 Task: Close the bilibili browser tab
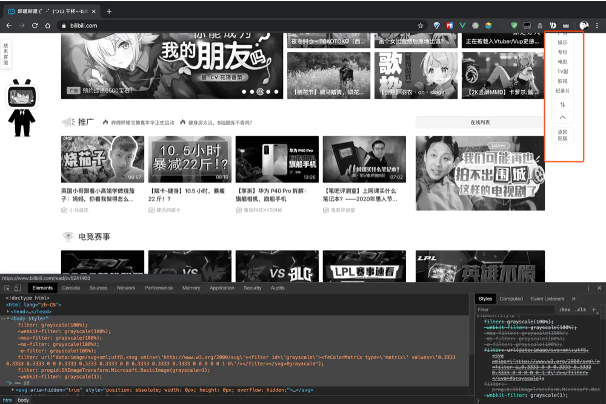(x=94, y=12)
